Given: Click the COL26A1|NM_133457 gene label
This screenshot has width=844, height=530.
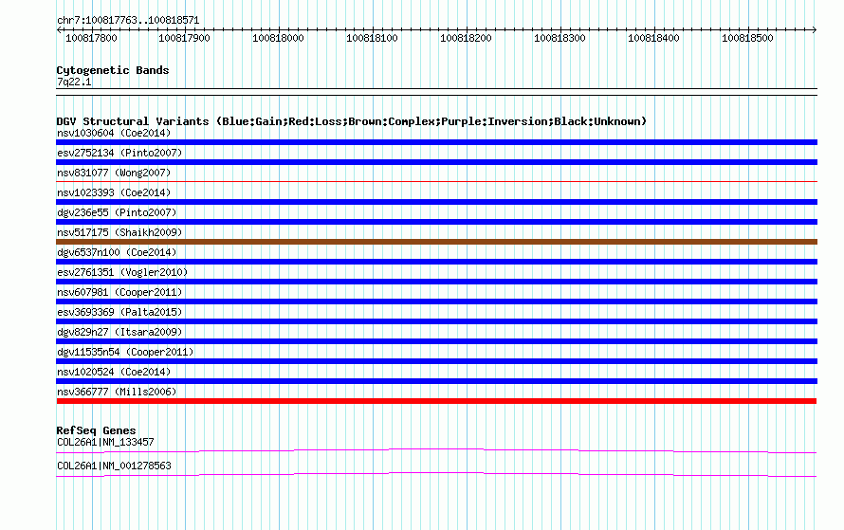Looking at the screenshot, I should pyautogui.click(x=105, y=442).
